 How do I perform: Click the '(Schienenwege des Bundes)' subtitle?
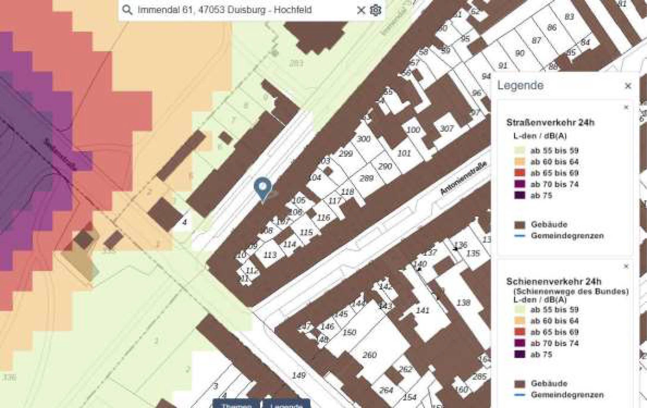point(571,291)
